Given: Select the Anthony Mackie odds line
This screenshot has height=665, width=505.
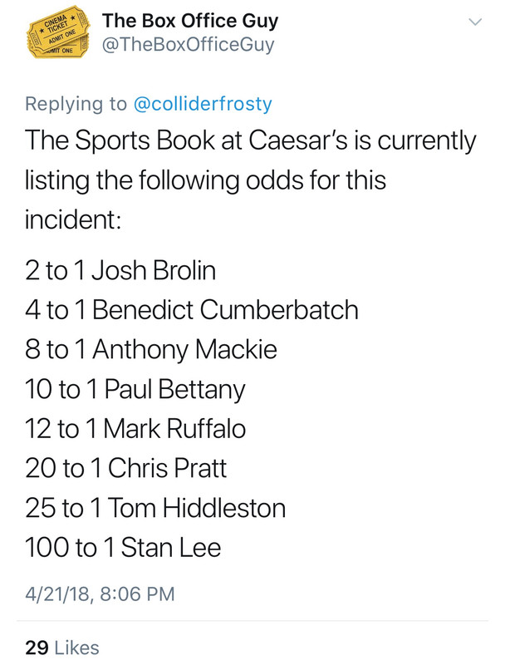Looking at the screenshot, I should pos(151,349).
